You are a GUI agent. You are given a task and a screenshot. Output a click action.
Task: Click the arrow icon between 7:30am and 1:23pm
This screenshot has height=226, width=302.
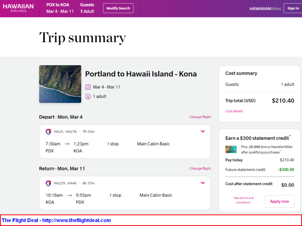tap(67, 144)
